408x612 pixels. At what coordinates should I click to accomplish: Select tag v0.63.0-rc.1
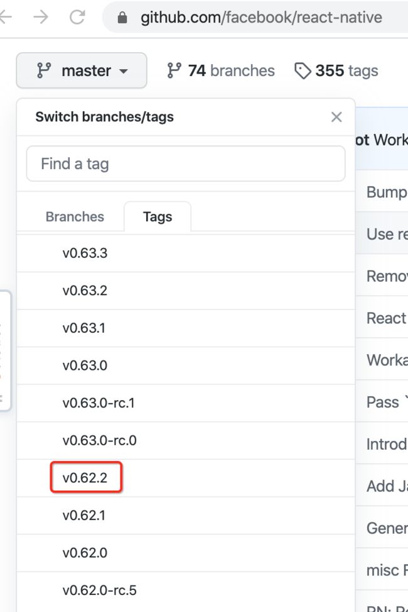tap(186, 403)
